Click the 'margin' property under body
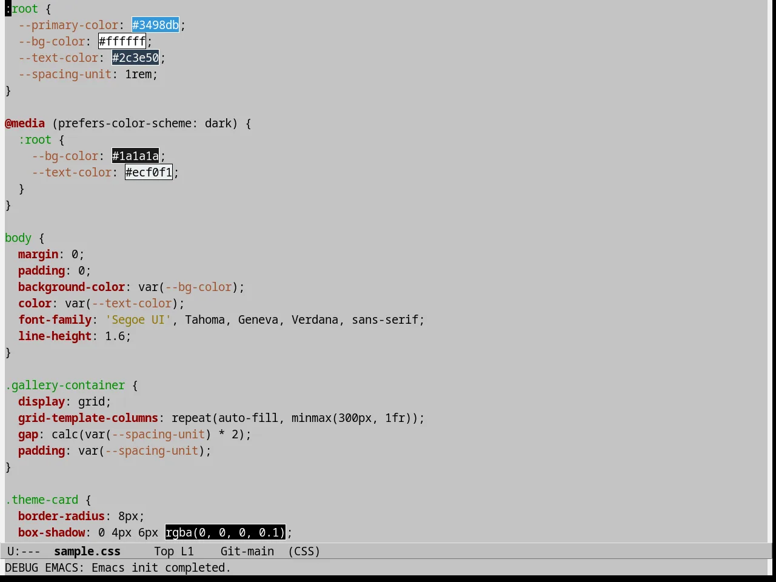776x582 pixels. 38,254
